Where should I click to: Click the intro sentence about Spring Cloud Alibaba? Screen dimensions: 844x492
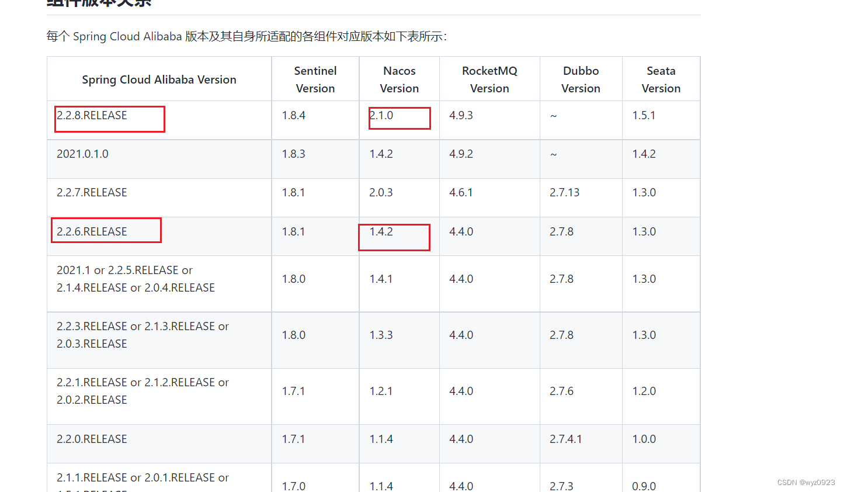click(x=246, y=36)
